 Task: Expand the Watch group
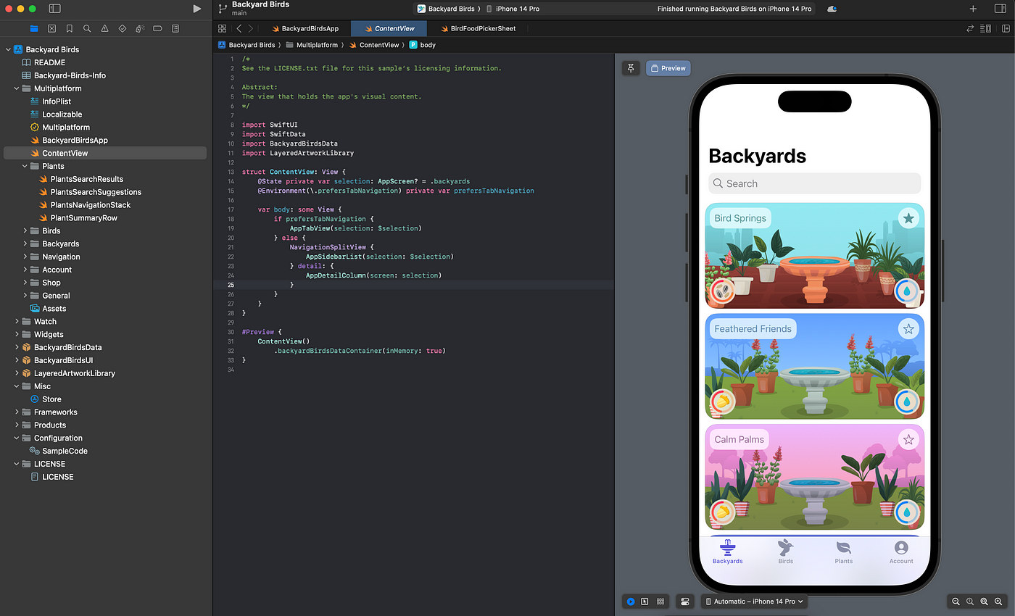click(17, 321)
